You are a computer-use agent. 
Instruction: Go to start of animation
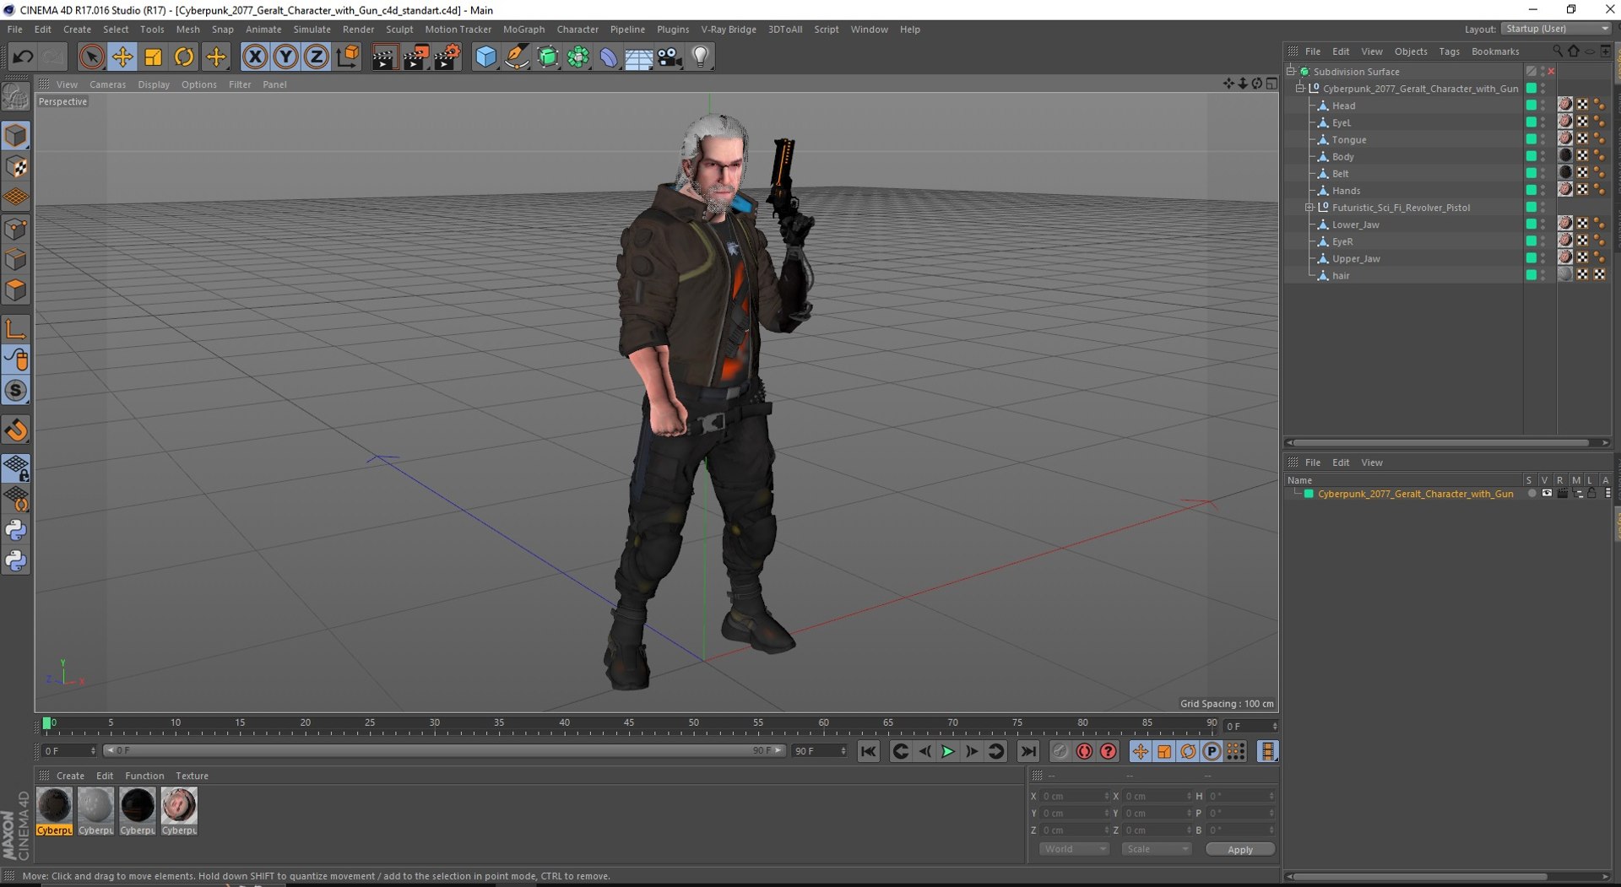(868, 751)
